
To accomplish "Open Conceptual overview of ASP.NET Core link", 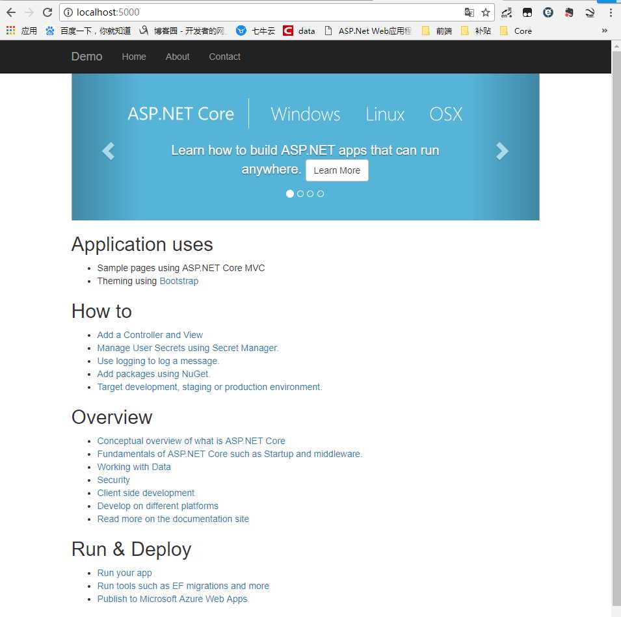I will pos(191,441).
